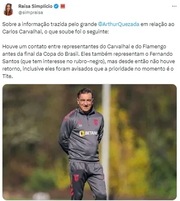Click the CC initials on the jacket
180x201 pixels.
coord(81,125)
